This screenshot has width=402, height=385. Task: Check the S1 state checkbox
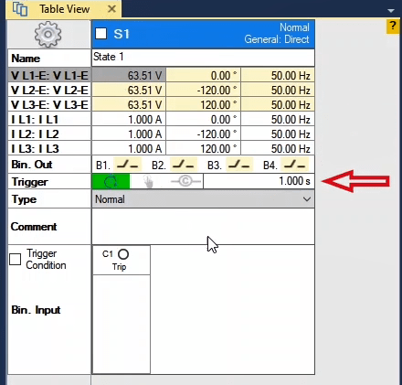pyautogui.click(x=101, y=34)
